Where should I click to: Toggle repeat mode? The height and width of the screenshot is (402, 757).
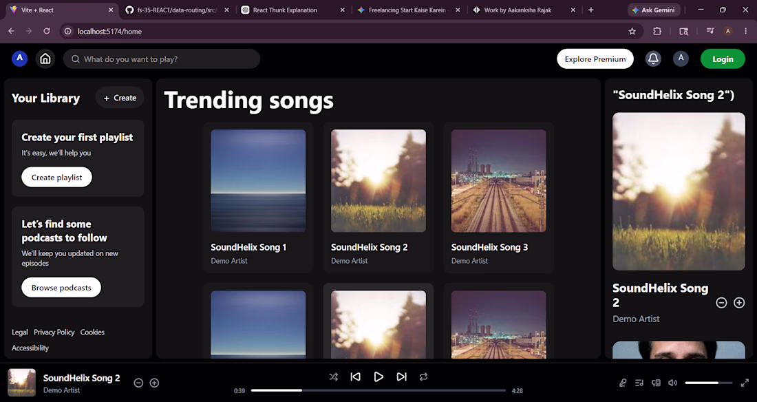point(423,377)
